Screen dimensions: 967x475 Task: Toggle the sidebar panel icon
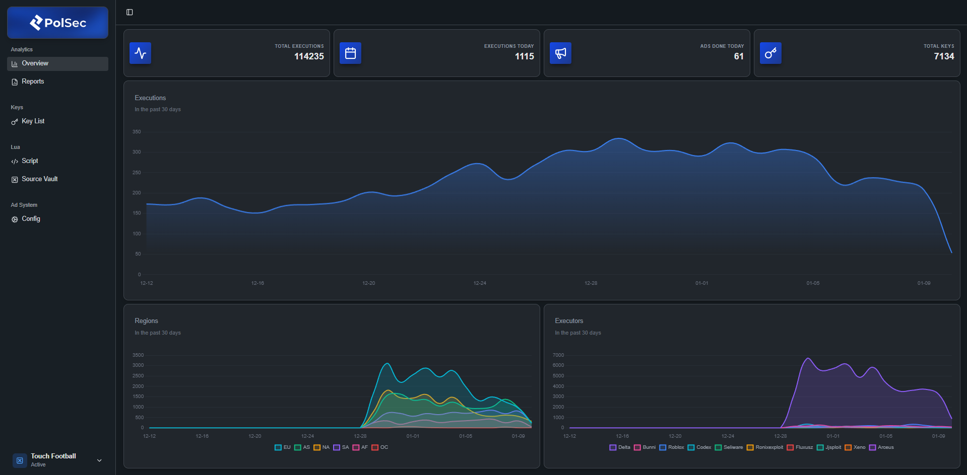click(130, 12)
